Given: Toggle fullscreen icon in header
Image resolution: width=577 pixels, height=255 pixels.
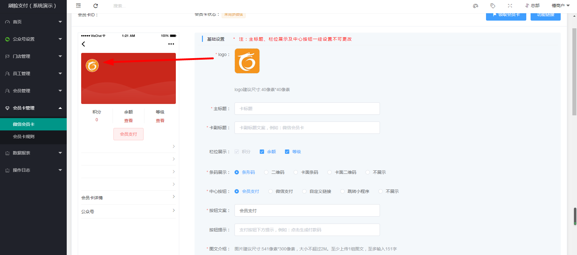Looking at the screenshot, I should [510, 6].
